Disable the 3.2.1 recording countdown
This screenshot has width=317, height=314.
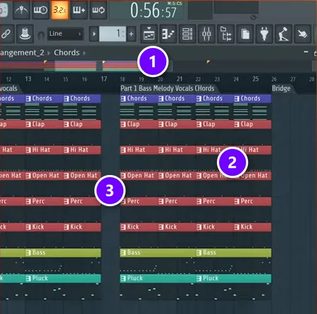coord(60,10)
